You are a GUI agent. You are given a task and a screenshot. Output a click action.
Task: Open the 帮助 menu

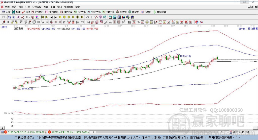(78, 7)
